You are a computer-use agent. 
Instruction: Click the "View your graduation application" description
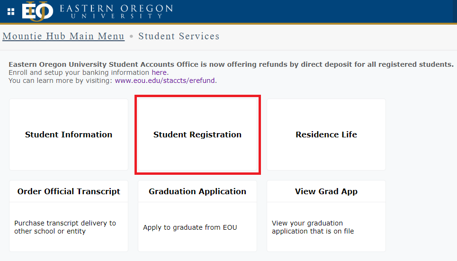[x=313, y=227]
